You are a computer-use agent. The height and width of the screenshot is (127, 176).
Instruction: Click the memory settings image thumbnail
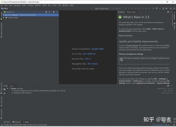(x=121, y=59)
